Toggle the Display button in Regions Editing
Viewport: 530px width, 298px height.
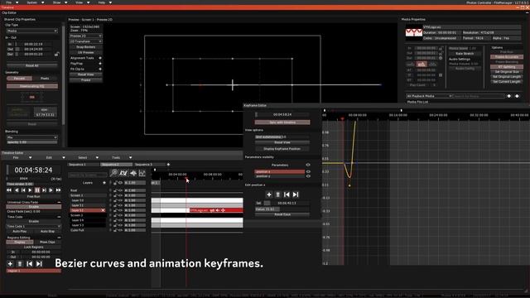[x=20, y=242]
